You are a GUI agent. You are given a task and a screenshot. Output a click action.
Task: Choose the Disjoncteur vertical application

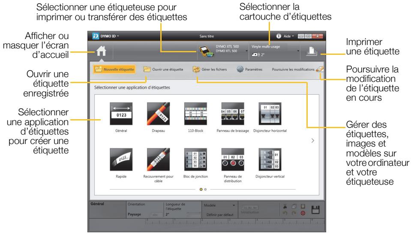point(270,163)
